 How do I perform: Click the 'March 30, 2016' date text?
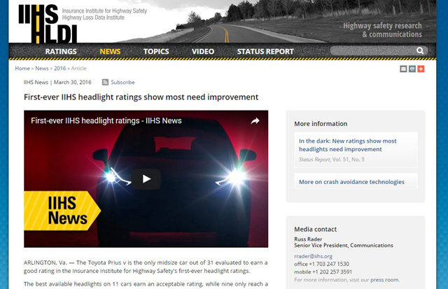pos(73,83)
